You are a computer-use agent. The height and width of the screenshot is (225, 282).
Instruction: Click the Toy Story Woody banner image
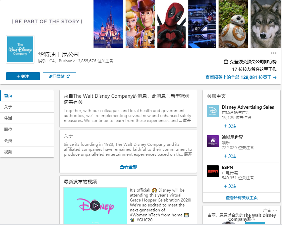[x=140, y=24]
